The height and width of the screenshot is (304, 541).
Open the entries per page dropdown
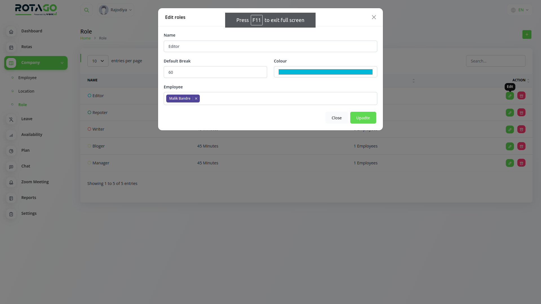(98, 61)
